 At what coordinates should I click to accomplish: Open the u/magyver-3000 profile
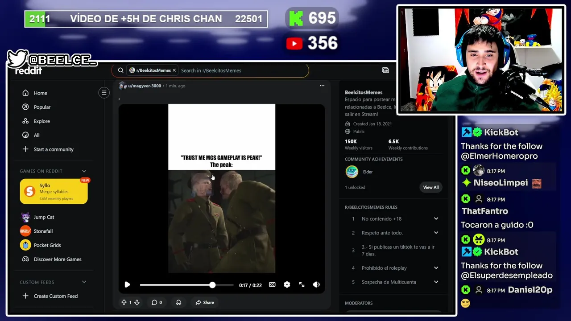point(145,86)
